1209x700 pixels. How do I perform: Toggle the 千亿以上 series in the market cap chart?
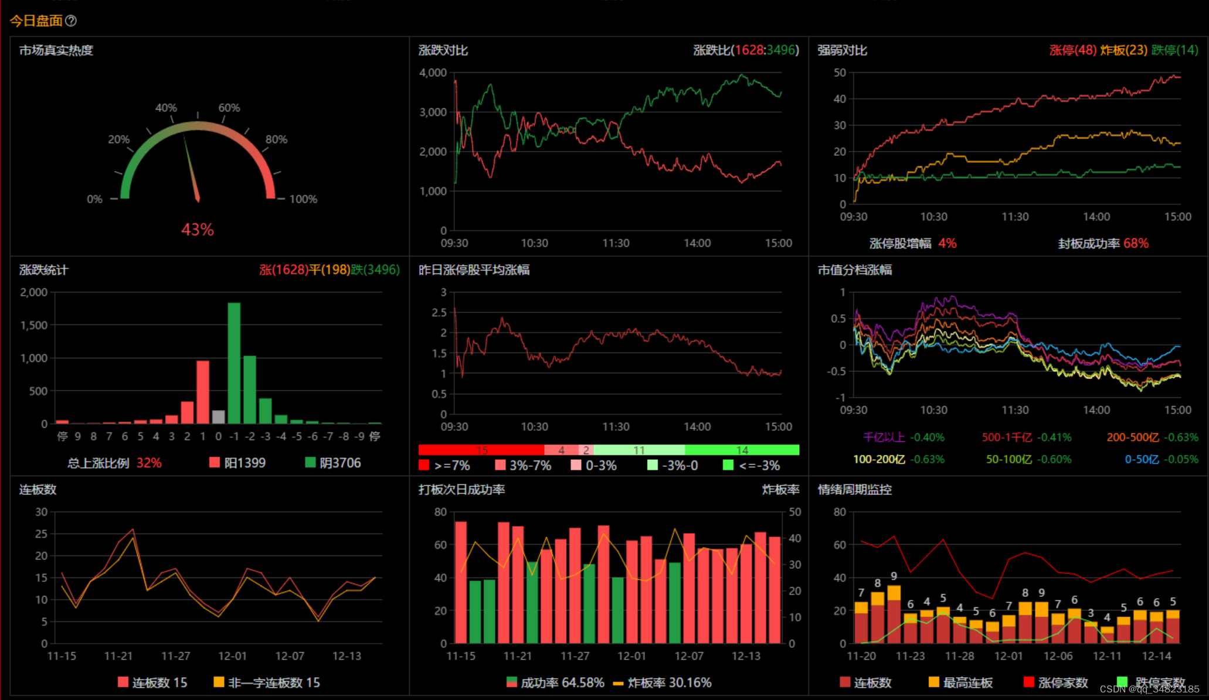pyautogui.click(x=884, y=437)
